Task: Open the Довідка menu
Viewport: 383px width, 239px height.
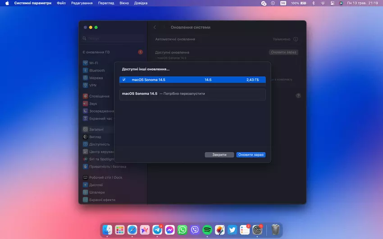Action: (x=141, y=3)
